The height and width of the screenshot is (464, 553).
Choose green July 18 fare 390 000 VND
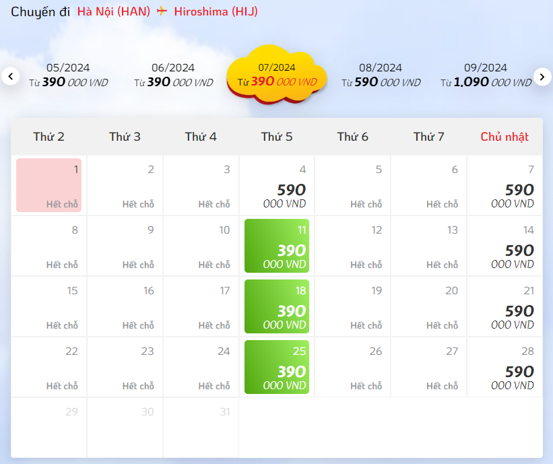tap(277, 306)
